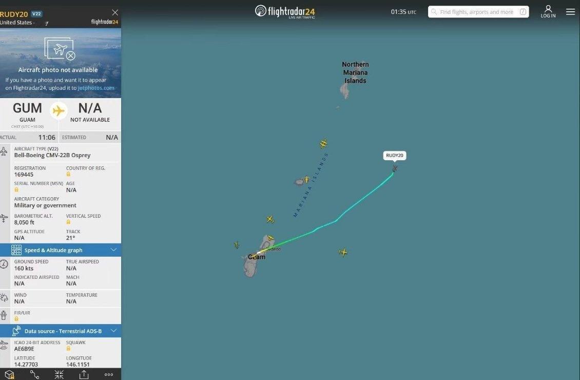Image resolution: width=580 pixels, height=380 pixels.
Task: Collapse the Data source Terrestrial ADS-B section
Action: pos(61,331)
